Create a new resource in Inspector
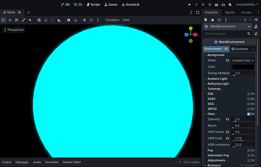This screenshot has height=167, width=261. point(206,20)
